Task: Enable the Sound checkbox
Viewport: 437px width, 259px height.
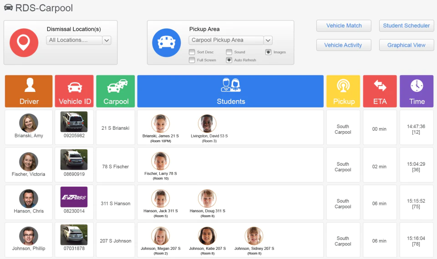Action: [x=229, y=52]
